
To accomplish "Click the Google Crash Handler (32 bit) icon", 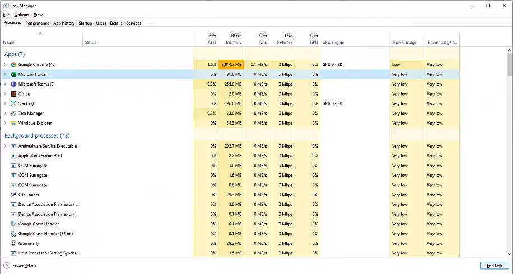I will coord(13,234).
